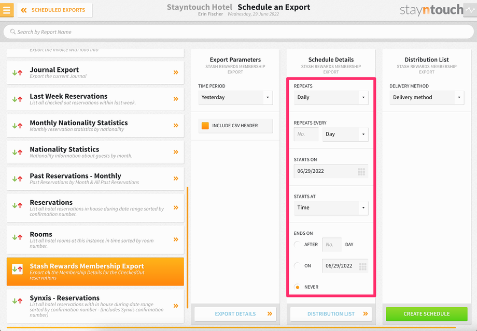477x331 pixels.
Task: Click Ends After number of days field
Action: pyautogui.click(x=332, y=245)
